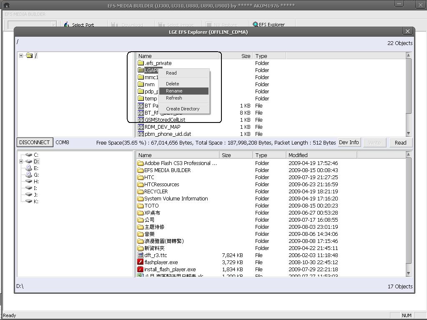Viewport: 427px width, 320px height.
Task: Sort EFS list by Name column header
Action: click(x=178, y=56)
